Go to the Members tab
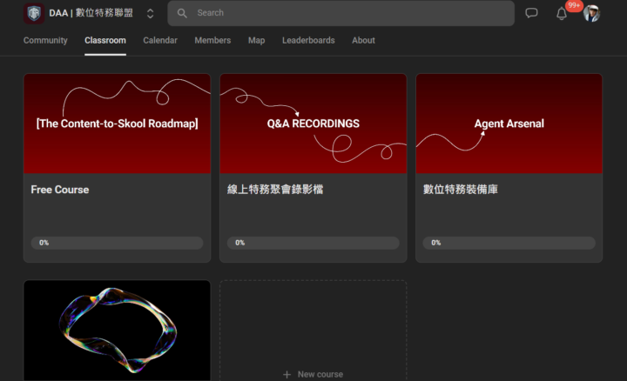 click(x=212, y=40)
